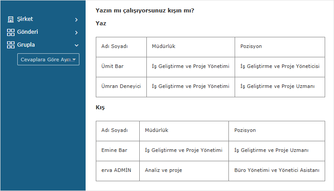This screenshot has height=191, width=334.
Task: Click Büro Yönetimi ve Yönetici Asistanı cell
Action: (x=277, y=170)
